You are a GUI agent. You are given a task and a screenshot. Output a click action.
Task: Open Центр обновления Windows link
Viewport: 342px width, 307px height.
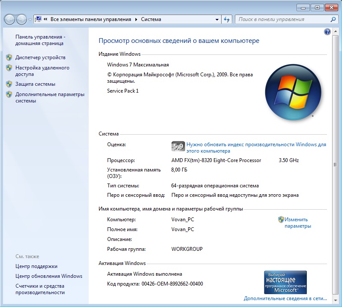click(48, 276)
